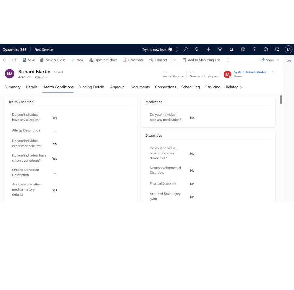Open the Related tab dropdown

click(x=234, y=87)
